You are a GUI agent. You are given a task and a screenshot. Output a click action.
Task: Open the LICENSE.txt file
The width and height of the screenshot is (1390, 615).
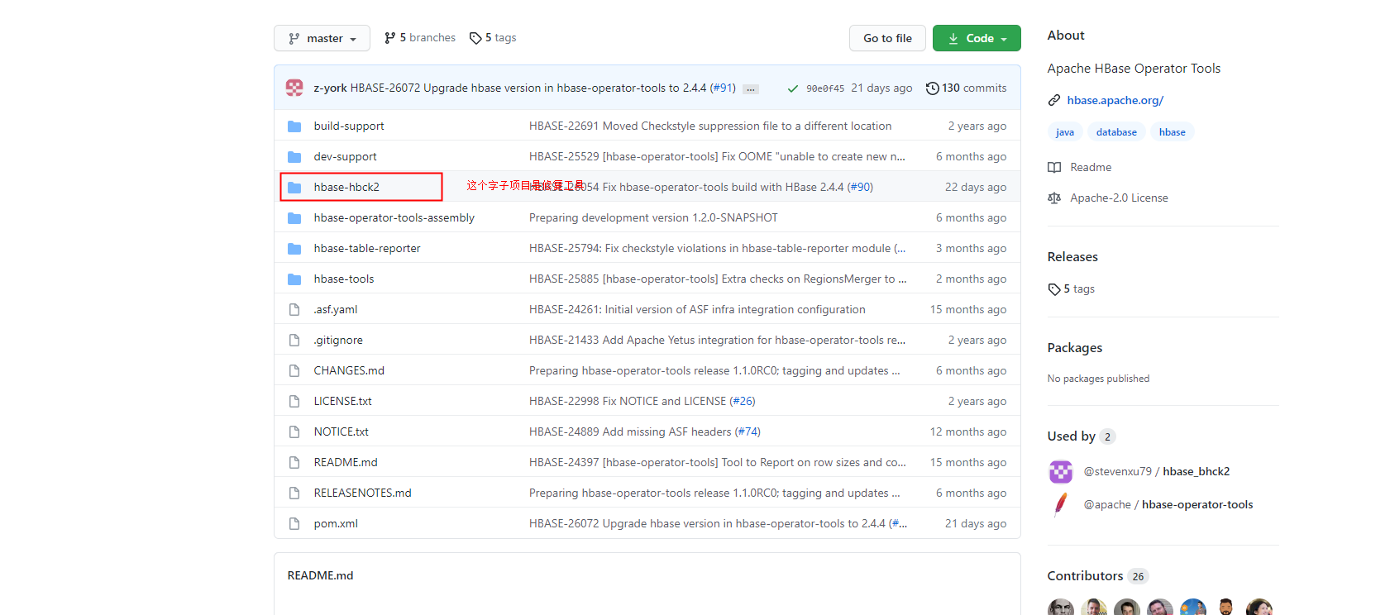point(343,401)
